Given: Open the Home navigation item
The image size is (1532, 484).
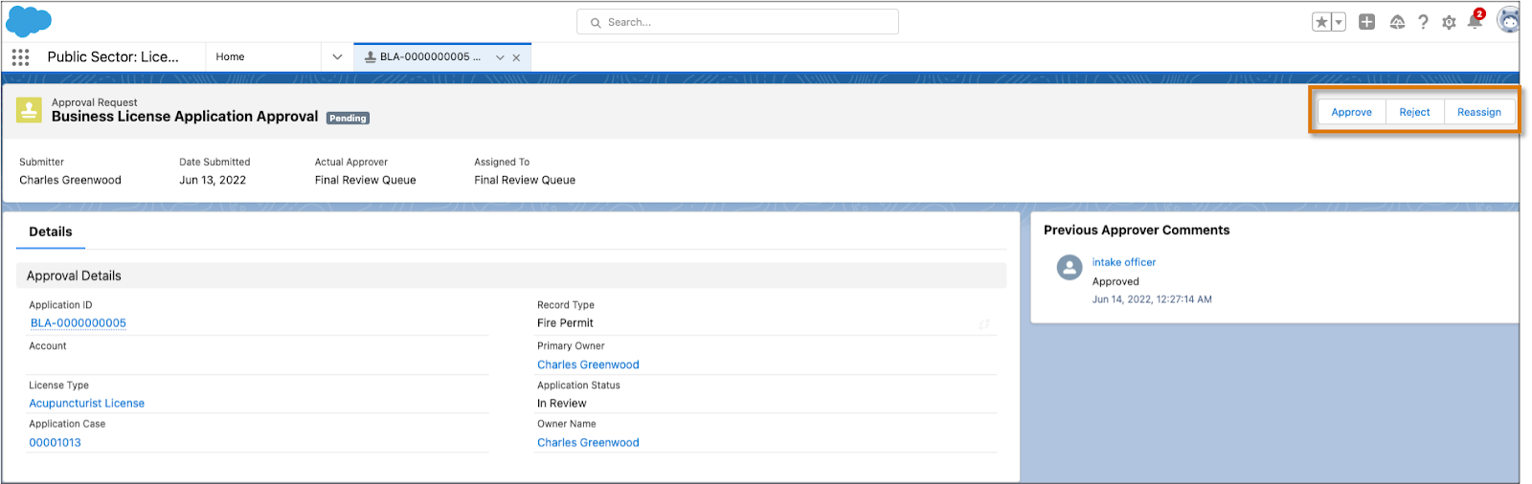Looking at the screenshot, I should coord(230,57).
